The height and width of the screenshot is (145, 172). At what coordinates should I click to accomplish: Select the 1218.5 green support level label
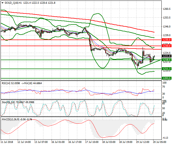click(x=167, y=60)
